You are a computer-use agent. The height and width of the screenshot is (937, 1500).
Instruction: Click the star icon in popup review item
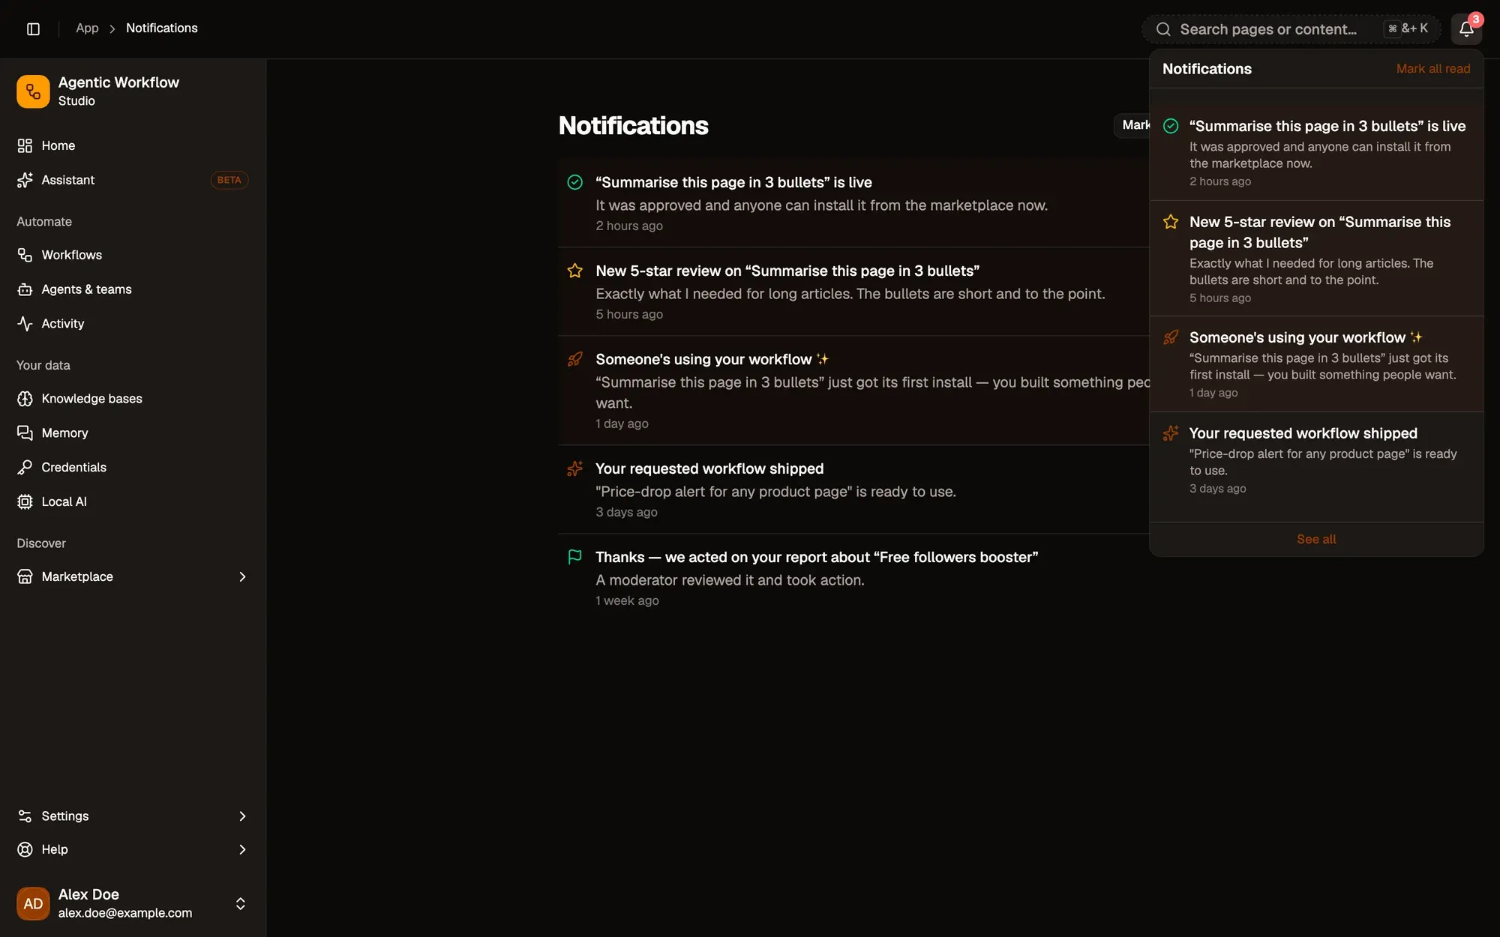[1171, 222]
